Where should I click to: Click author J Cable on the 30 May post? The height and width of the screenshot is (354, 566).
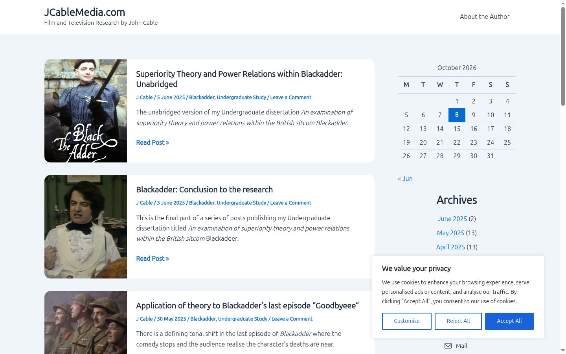click(x=144, y=319)
